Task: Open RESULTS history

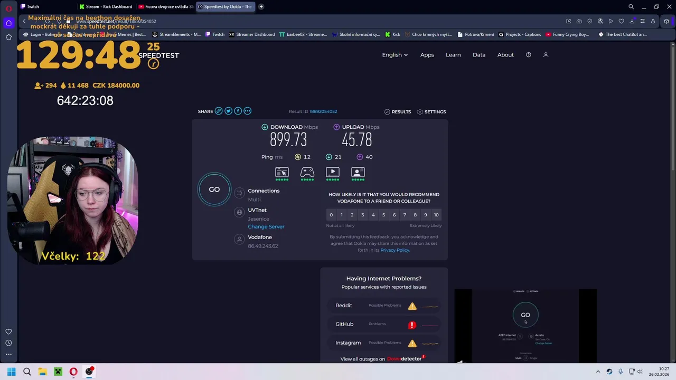Action: pos(398,111)
